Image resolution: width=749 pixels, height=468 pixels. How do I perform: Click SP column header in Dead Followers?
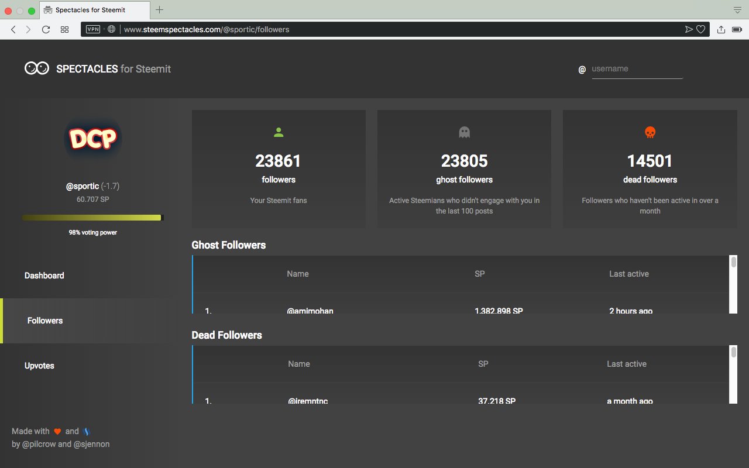(x=483, y=364)
